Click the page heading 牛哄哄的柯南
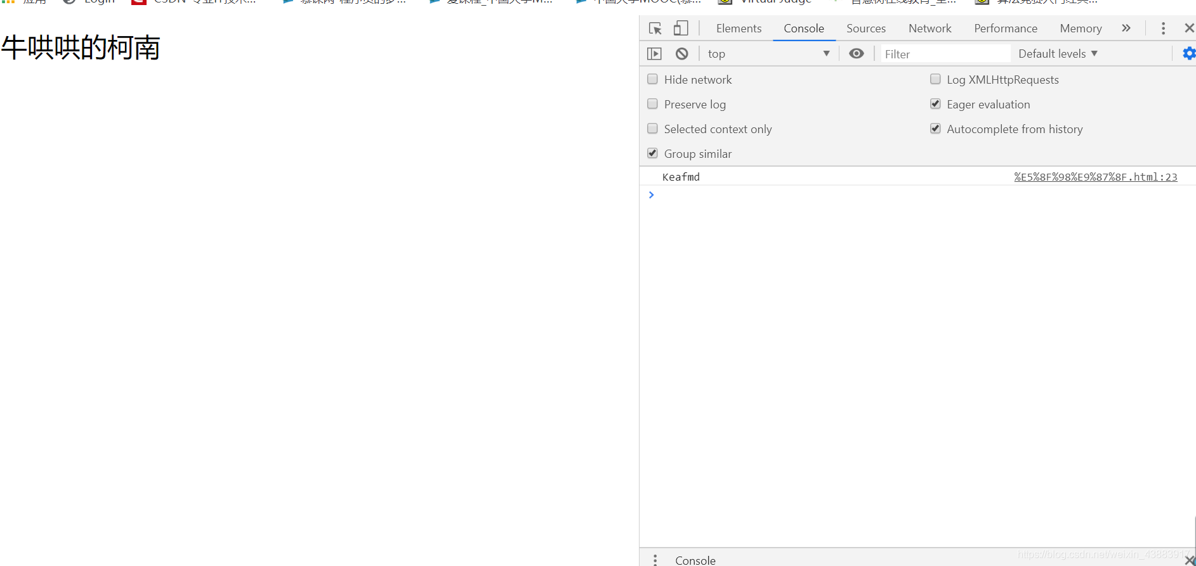 coord(81,48)
